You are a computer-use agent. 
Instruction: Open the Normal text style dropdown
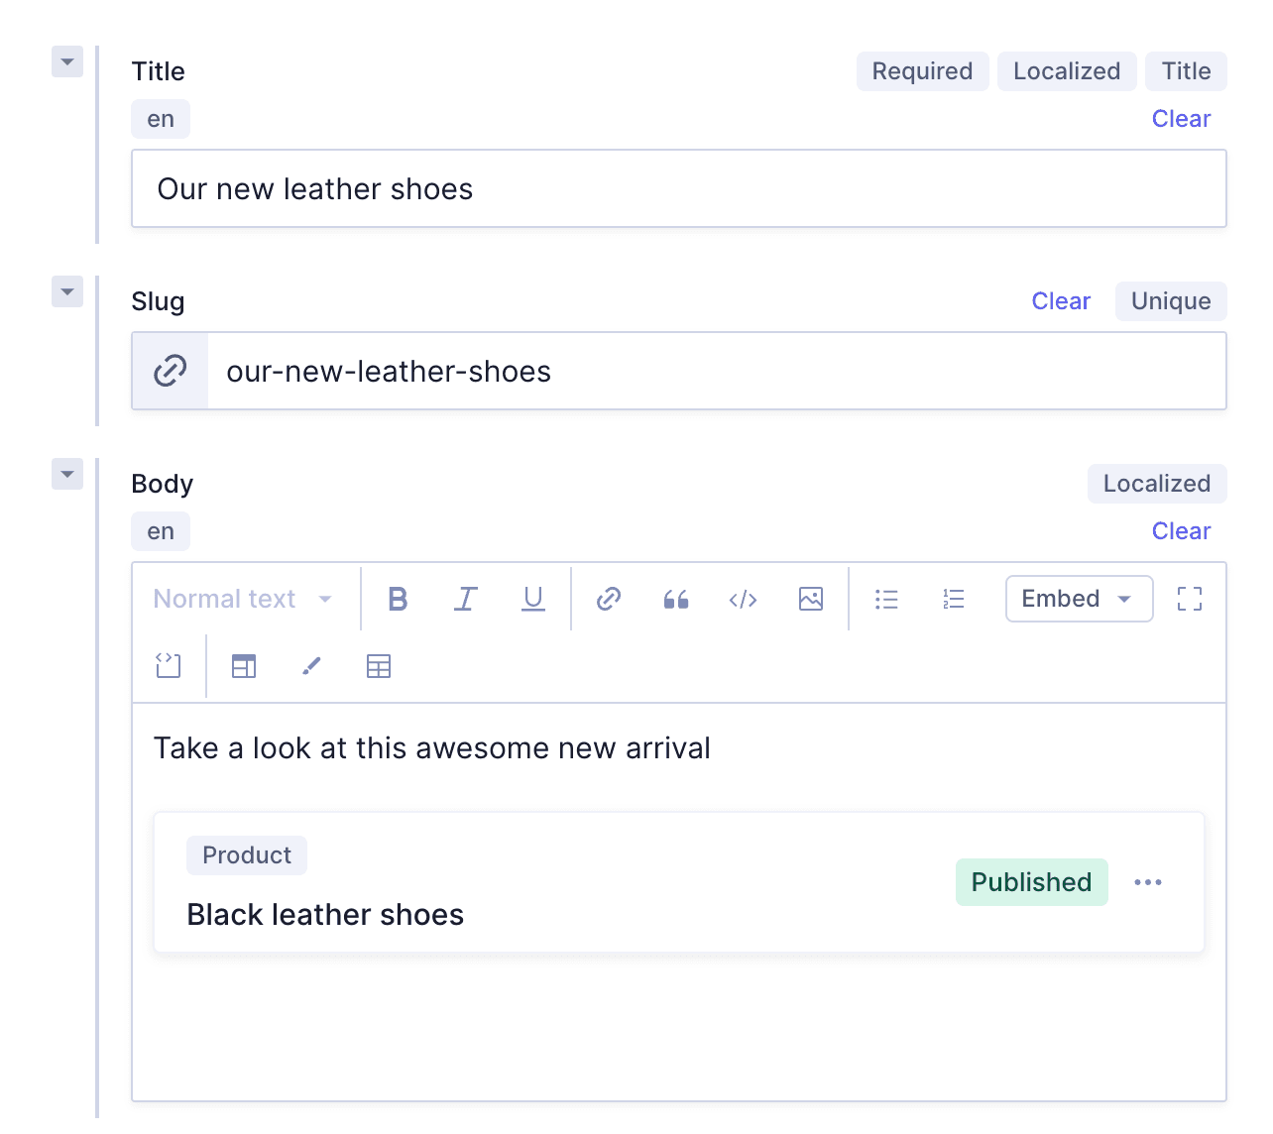pyautogui.click(x=243, y=599)
